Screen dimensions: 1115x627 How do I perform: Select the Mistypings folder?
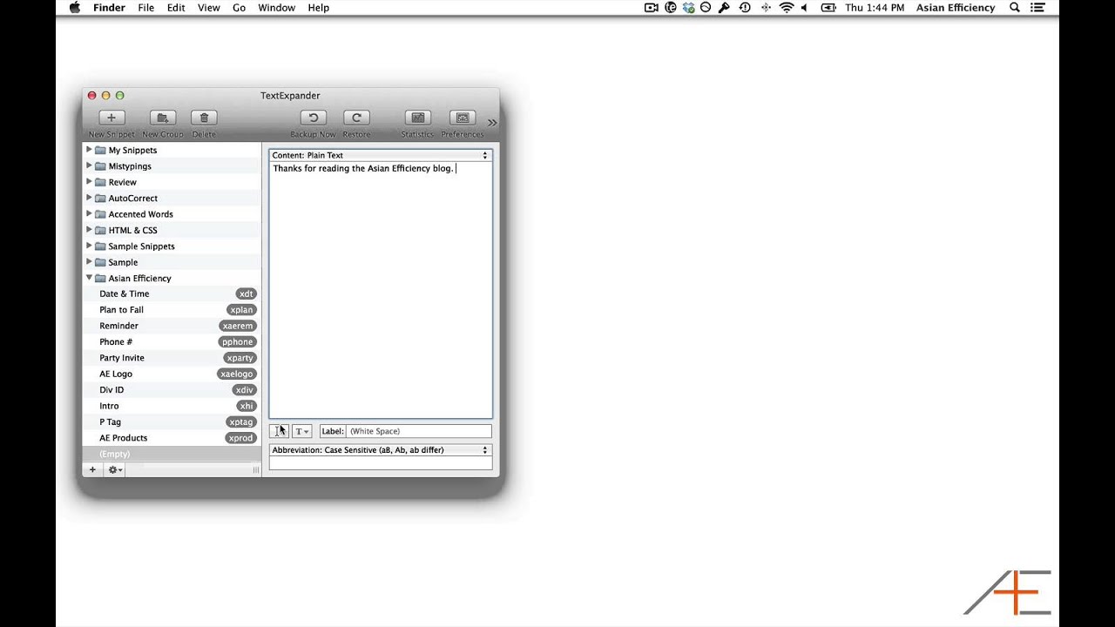[x=172, y=166]
